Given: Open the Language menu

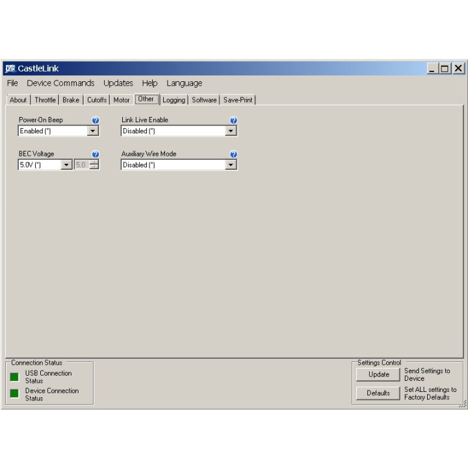Looking at the screenshot, I should tap(184, 83).
